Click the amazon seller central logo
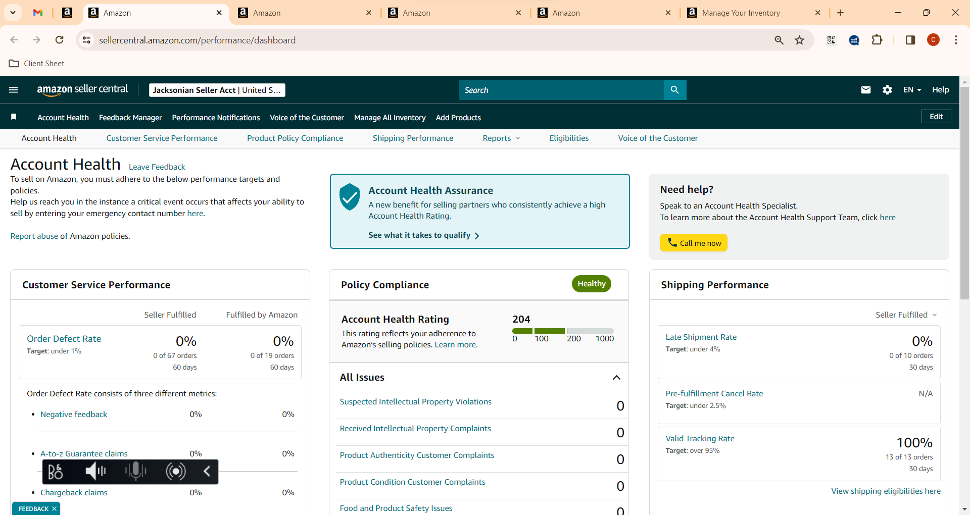This screenshot has height=515, width=970. pos(82,90)
